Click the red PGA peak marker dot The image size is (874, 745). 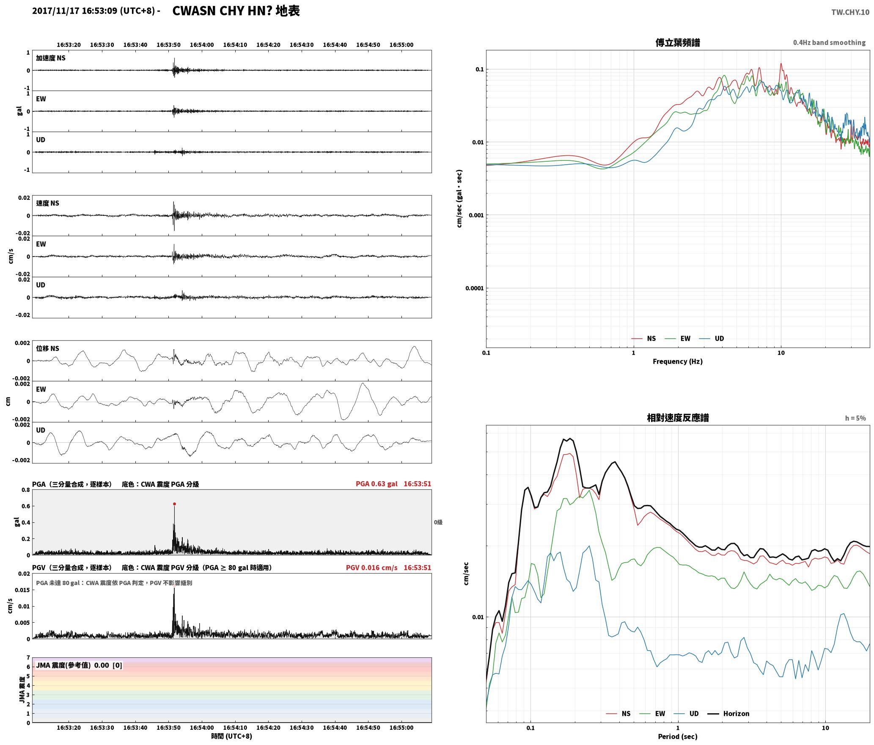click(174, 504)
